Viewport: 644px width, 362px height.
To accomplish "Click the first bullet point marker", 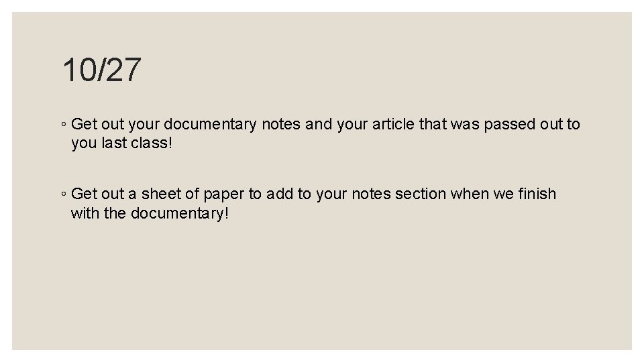I will pyautogui.click(x=63, y=125).
